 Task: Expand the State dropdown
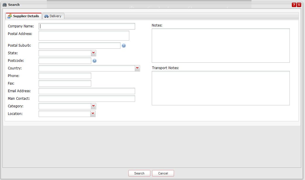(93, 53)
